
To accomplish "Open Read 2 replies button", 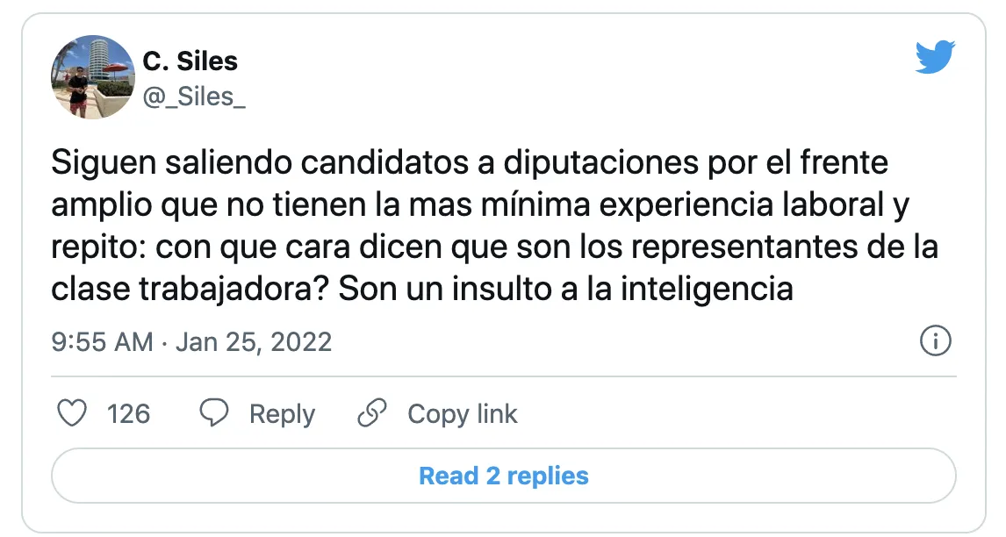I will pos(503,476).
